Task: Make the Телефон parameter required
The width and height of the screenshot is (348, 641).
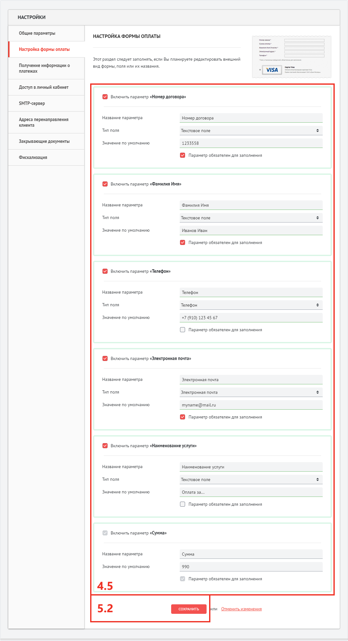Action: (183, 330)
